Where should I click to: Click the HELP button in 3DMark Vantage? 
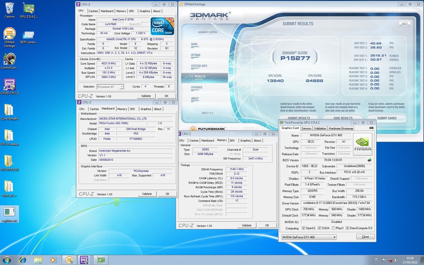[x=404, y=23]
